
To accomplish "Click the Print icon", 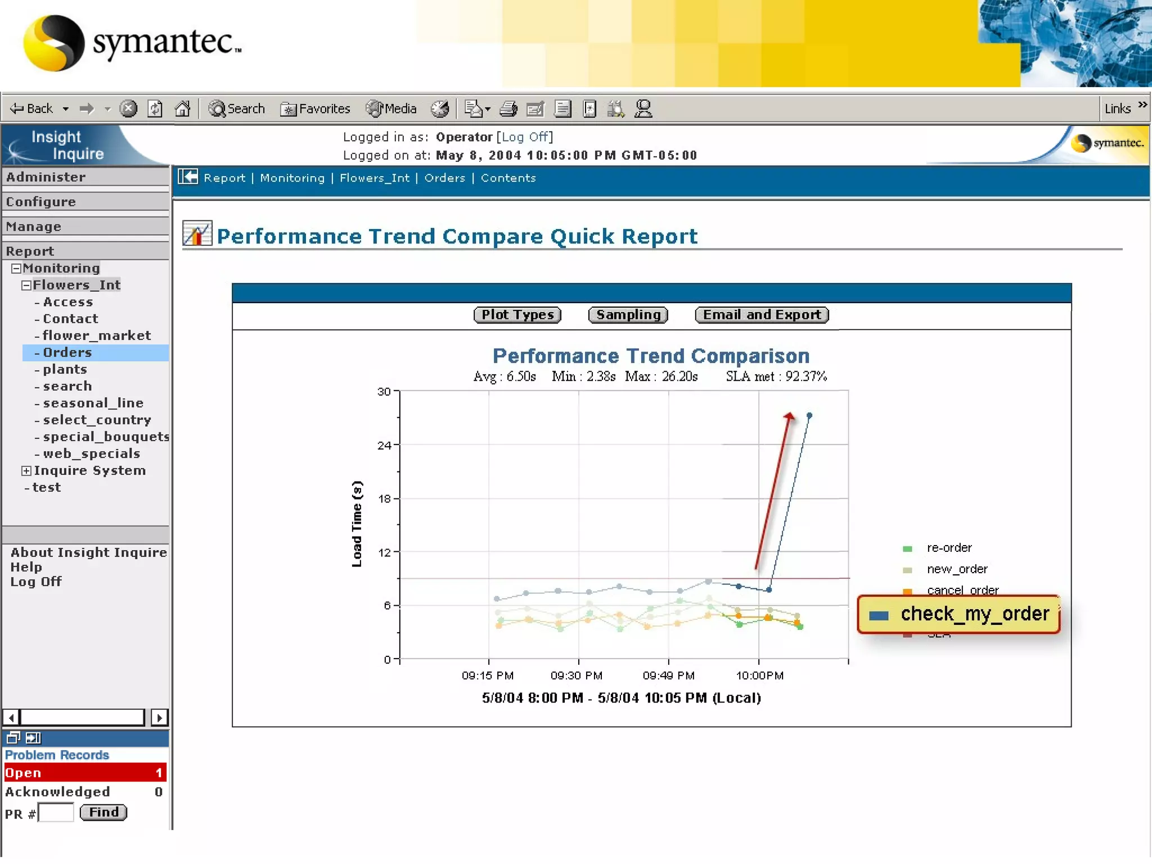I will pos(508,109).
